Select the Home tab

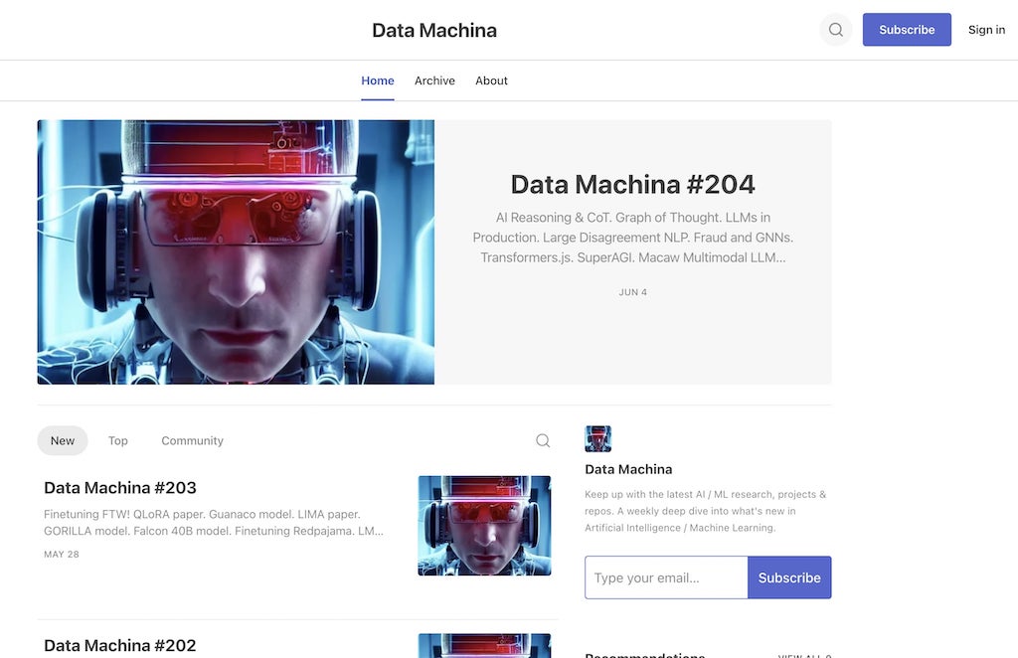coord(378,81)
